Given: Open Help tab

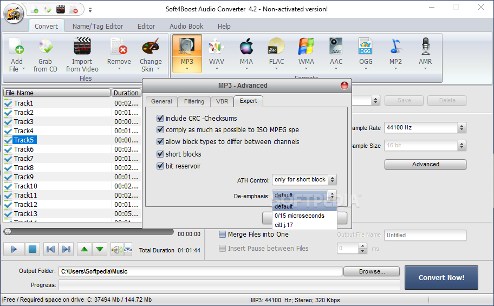Looking at the screenshot, I should click(224, 27).
